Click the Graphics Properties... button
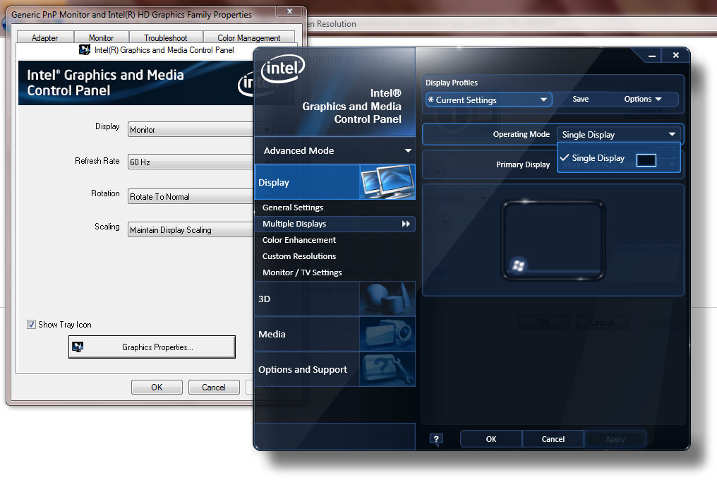 pyautogui.click(x=152, y=347)
